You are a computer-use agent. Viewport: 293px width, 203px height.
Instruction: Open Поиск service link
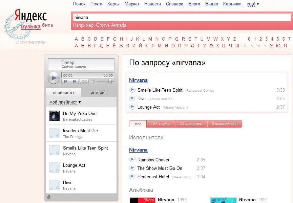(x=79, y=4)
